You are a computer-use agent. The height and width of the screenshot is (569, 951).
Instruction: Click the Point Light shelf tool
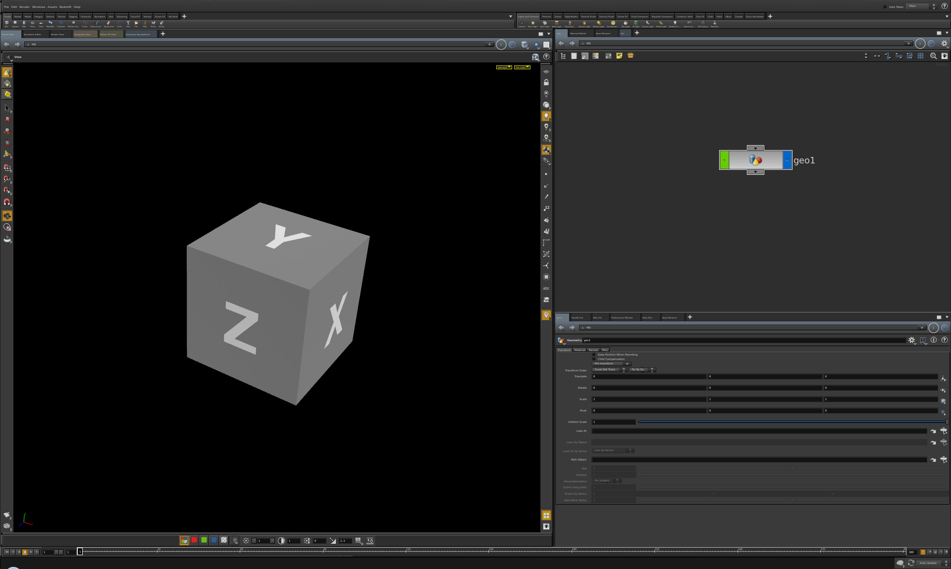click(x=533, y=23)
